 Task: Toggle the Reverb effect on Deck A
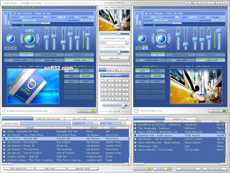tap(86, 76)
